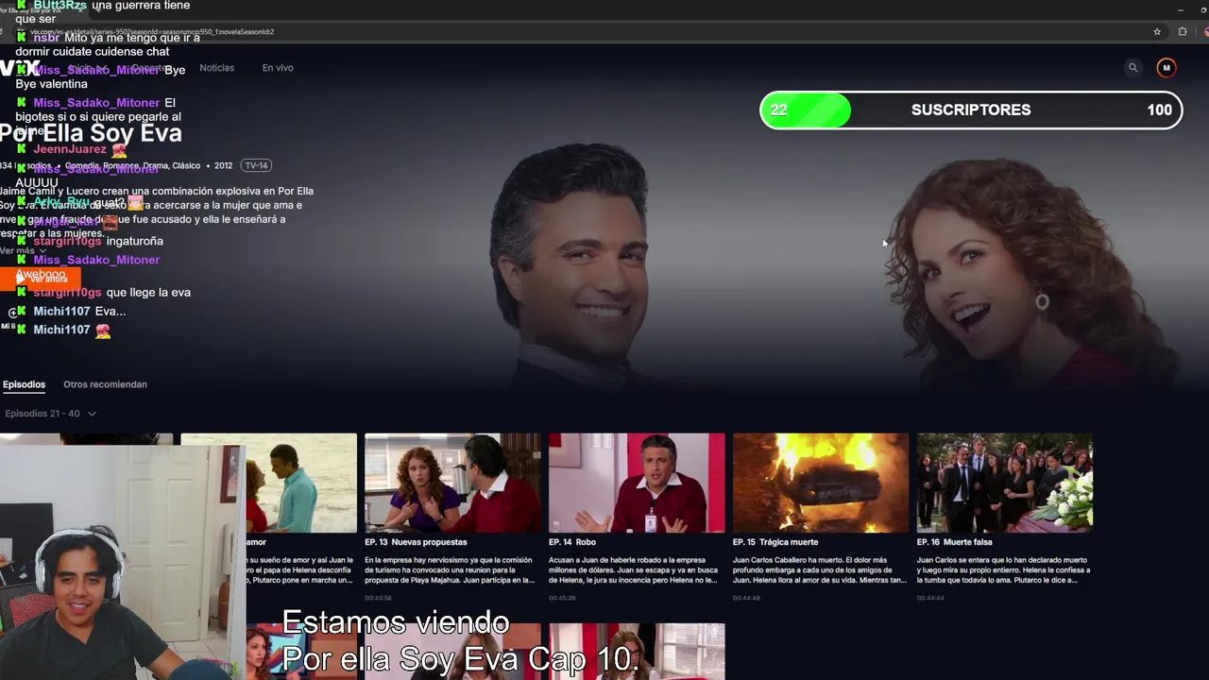
Task: Click the EP. 13 description starting 'En la empresa hay nerviosismo'
Action: tap(451, 570)
